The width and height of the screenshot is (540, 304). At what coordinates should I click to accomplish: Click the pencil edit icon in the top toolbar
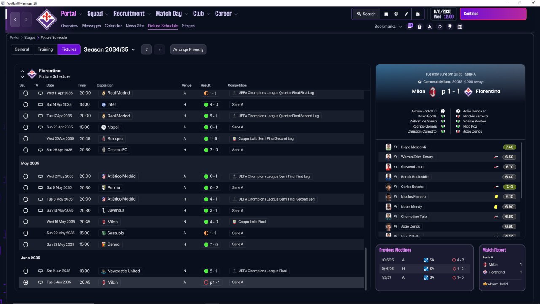(x=407, y=14)
